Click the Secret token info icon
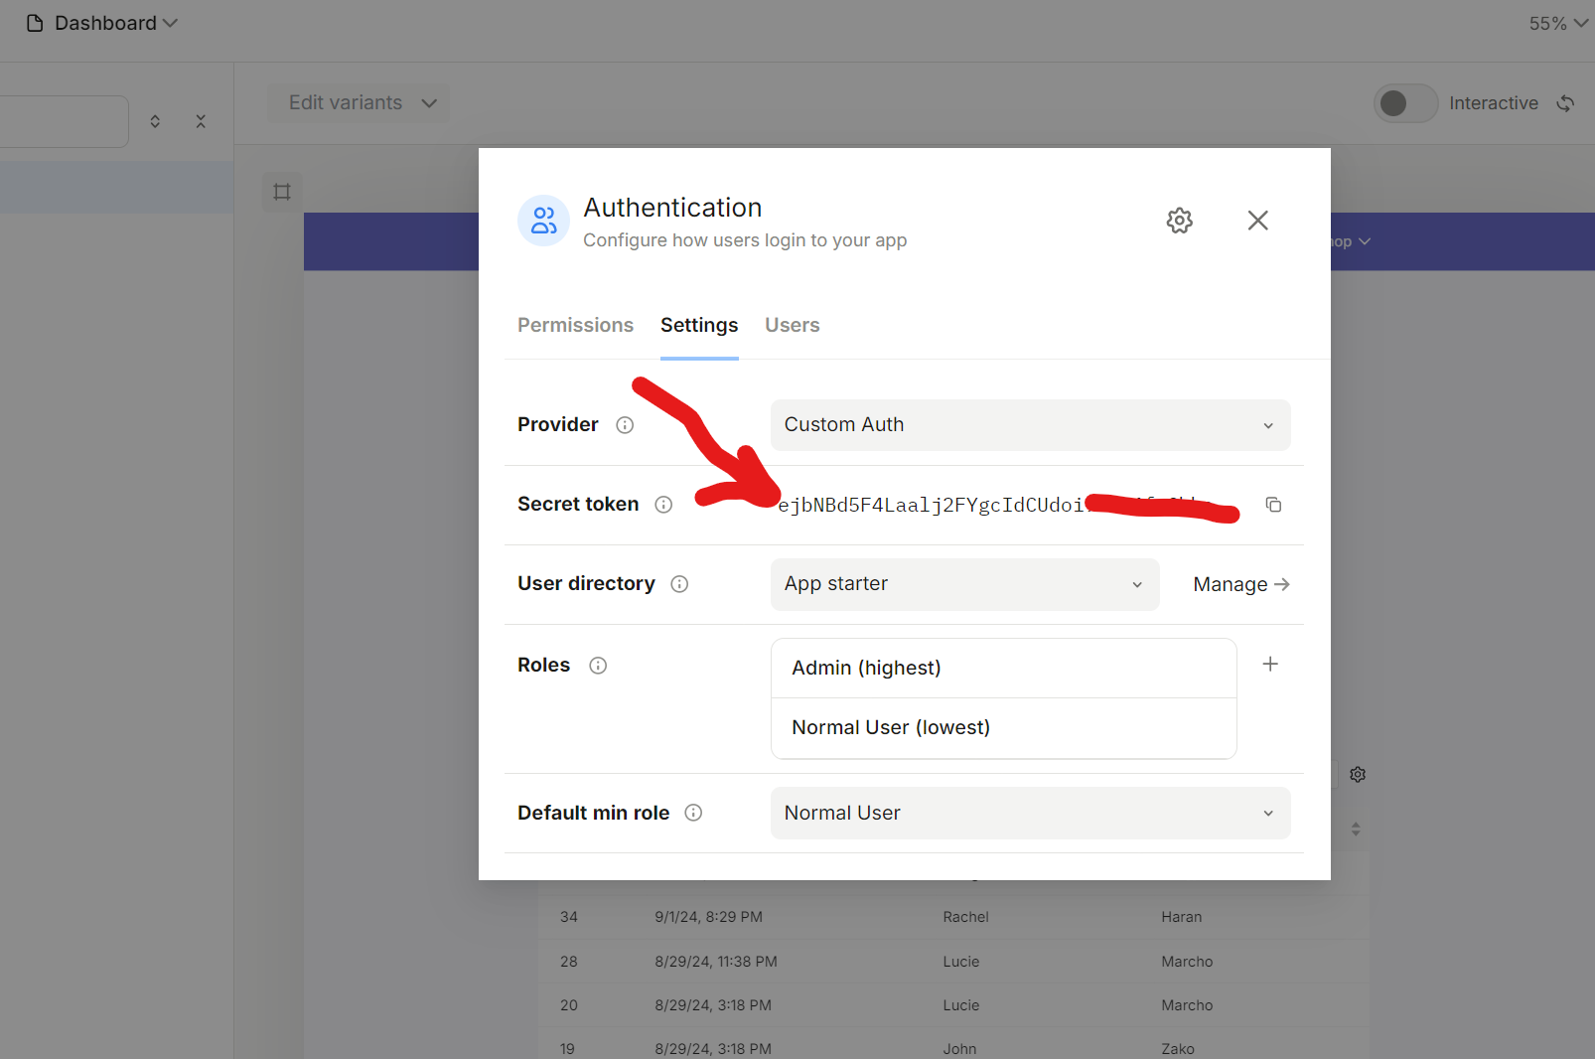Viewport: 1595px width, 1059px height. (663, 505)
